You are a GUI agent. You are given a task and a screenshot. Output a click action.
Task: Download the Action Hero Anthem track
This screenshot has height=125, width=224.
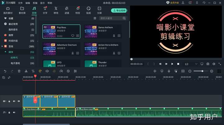114,53
